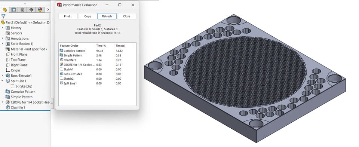
Task: Select the Sensors folder icon
Action: pos(7,33)
